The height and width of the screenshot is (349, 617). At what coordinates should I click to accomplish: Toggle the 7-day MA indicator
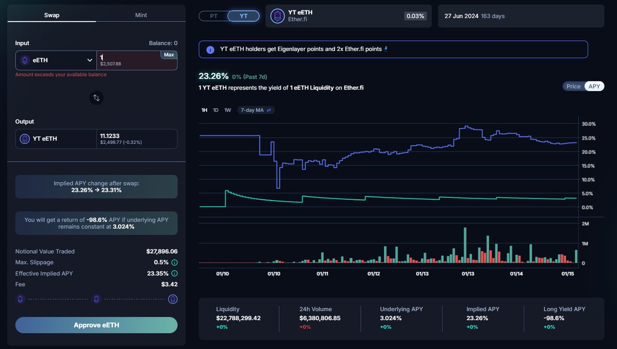[x=256, y=110]
